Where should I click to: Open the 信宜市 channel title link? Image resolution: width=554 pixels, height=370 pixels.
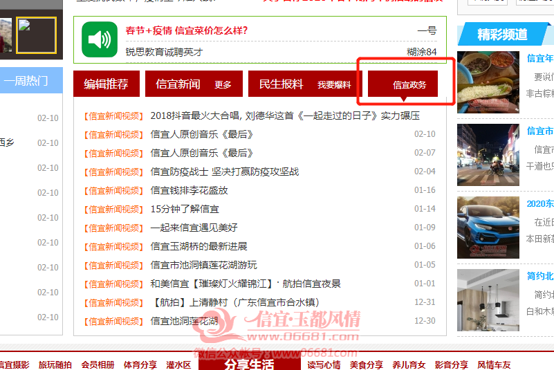click(540, 131)
